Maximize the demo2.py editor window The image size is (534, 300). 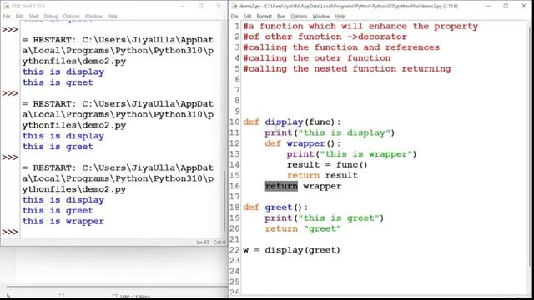506,6
